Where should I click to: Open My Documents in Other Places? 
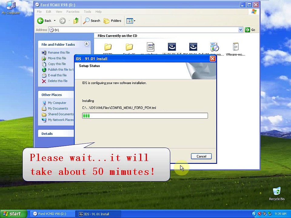(58, 108)
